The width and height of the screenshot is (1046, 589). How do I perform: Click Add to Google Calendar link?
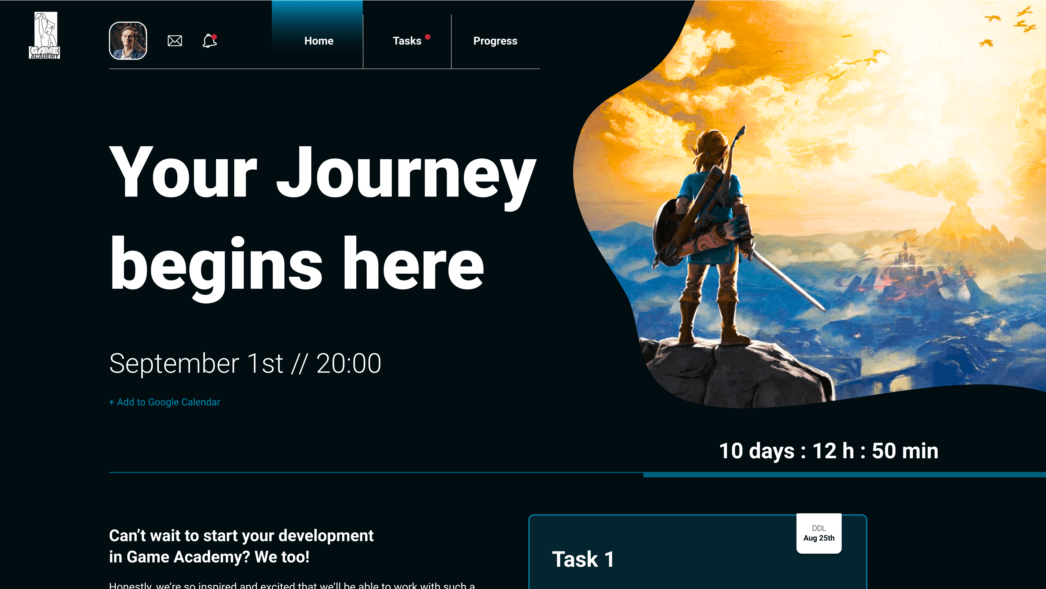pos(165,402)
